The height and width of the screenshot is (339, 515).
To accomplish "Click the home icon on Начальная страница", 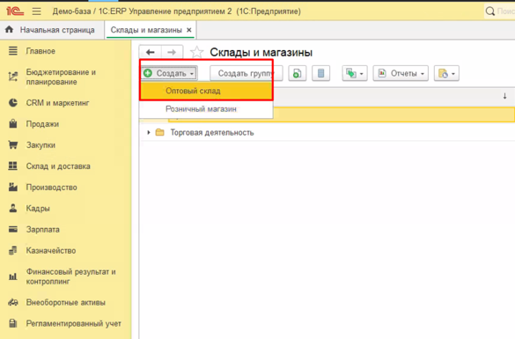I will click(x=9, y=30).
